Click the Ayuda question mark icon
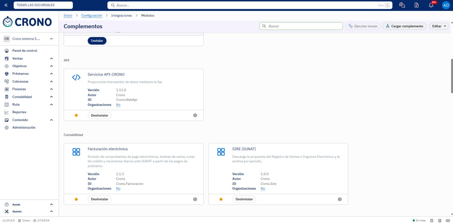Image resolution: width=453 pixels, height=224 pixels. pos(6,205)
